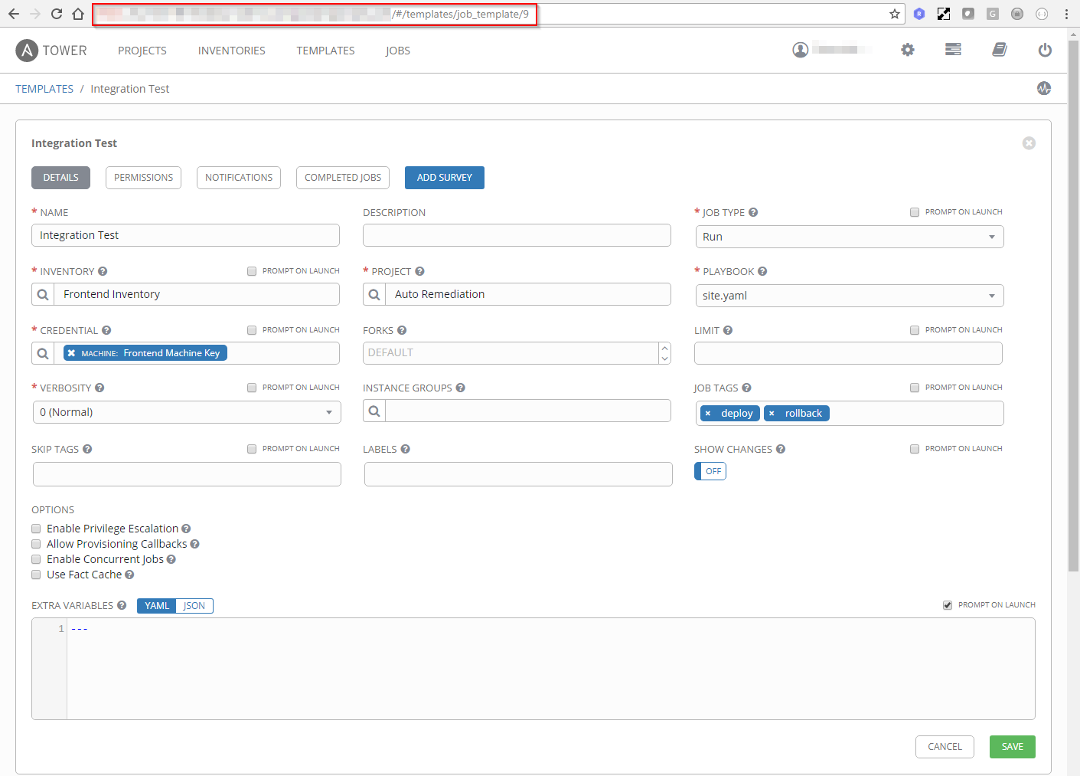Click the instance groups search icon
The width and height of the screenshot is (1080, 776).
coord(374,411)
